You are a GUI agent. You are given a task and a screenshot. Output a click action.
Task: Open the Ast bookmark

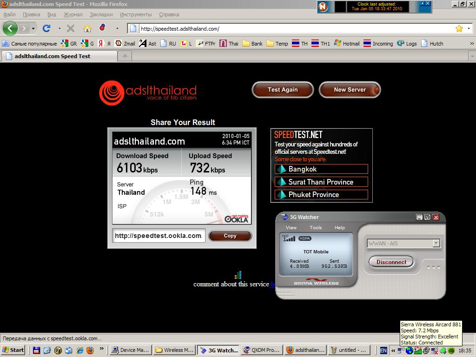(147, 43)
